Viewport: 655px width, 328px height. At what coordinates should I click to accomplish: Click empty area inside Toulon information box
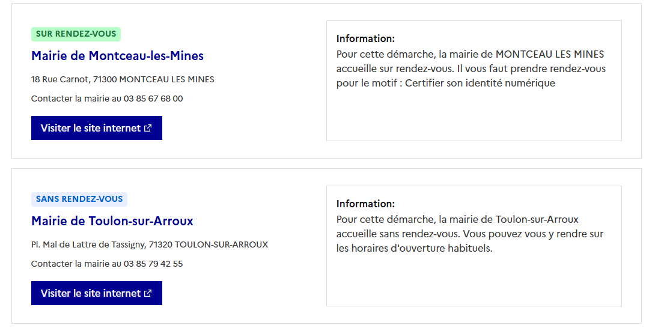coord(474,281)
